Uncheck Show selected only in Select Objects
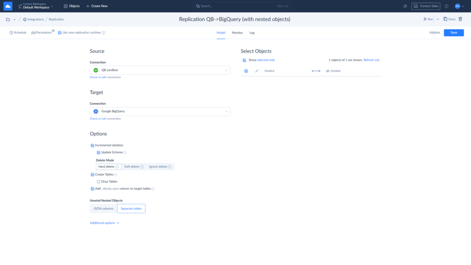Image resolution: width=471 pixels, height=265 pixels. [x=244, y=60]
